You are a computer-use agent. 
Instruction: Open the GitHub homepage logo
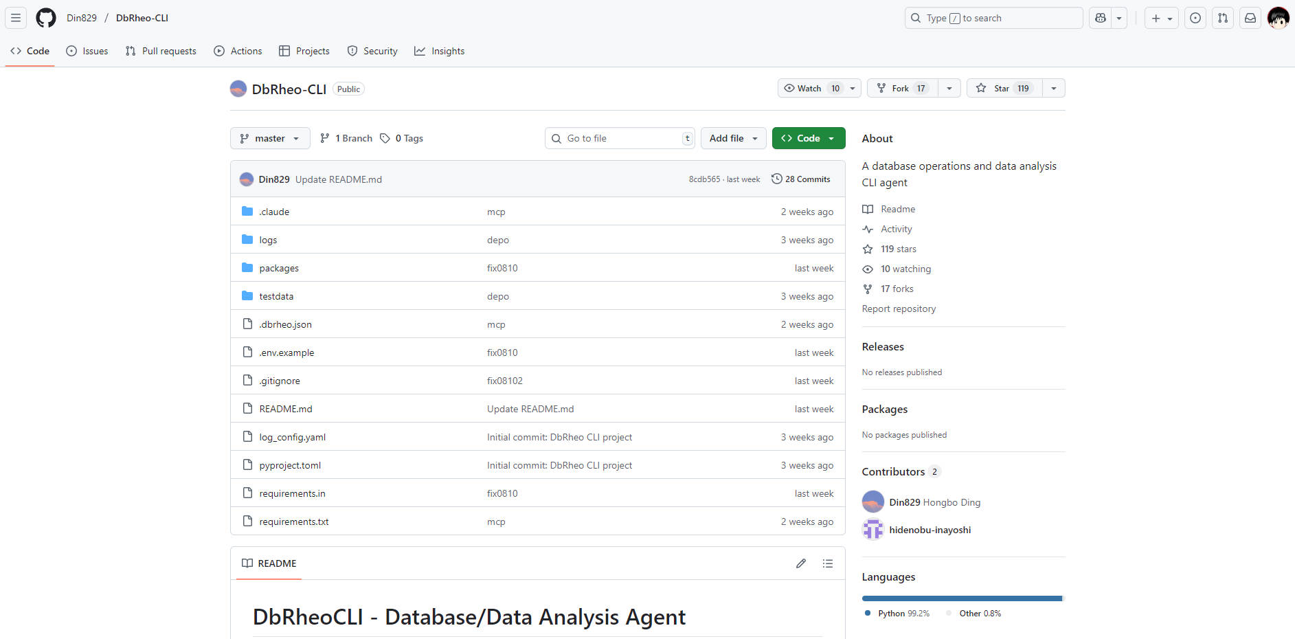tap(46, 18)
